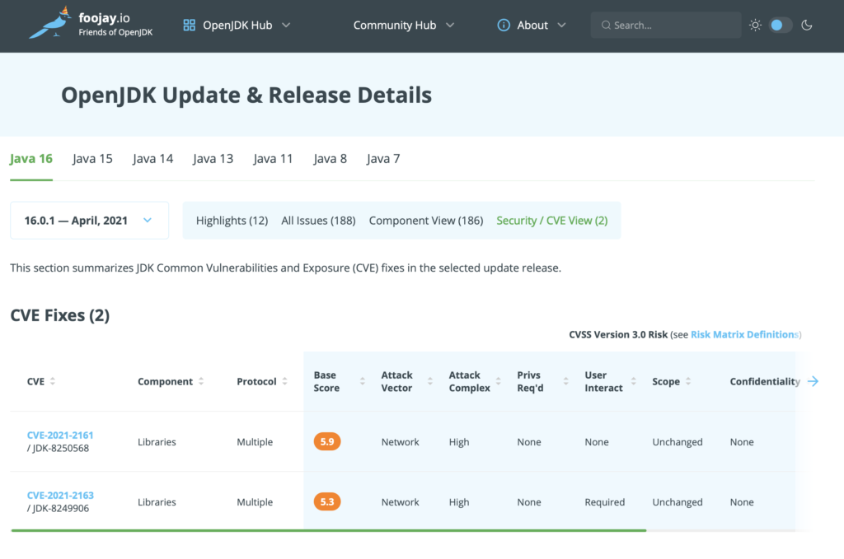Click the right arrow to scroll table columns
844x559 pixels.
(x=813, y=381)
